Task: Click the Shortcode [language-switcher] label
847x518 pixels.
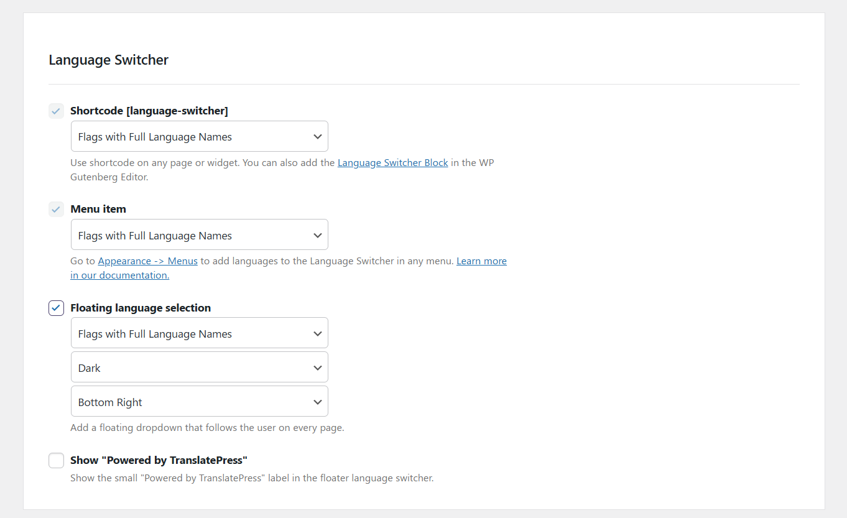Action: point(149,111)
